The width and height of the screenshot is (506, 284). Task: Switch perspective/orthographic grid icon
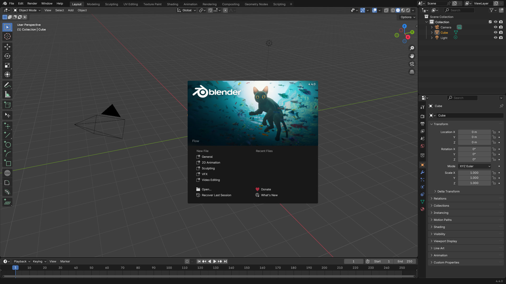tap(412, 72)
